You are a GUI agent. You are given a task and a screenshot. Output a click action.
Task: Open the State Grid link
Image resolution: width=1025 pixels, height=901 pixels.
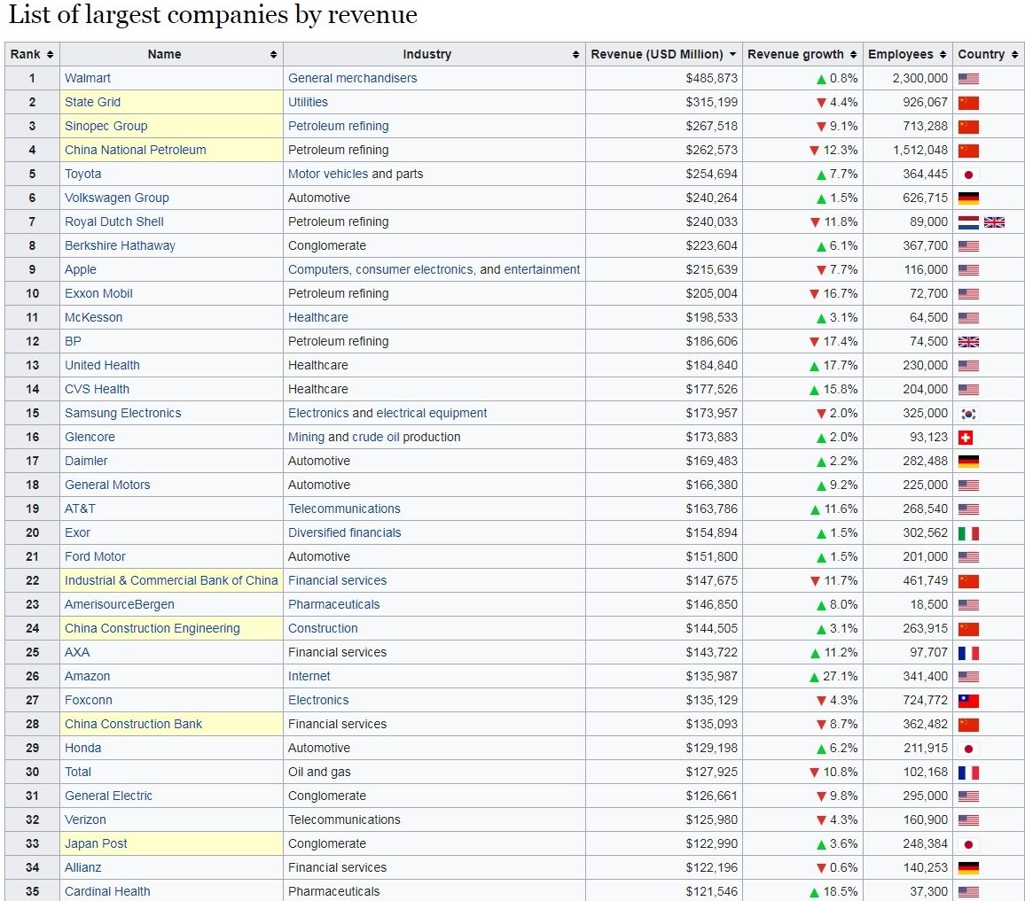click(92, 102)
